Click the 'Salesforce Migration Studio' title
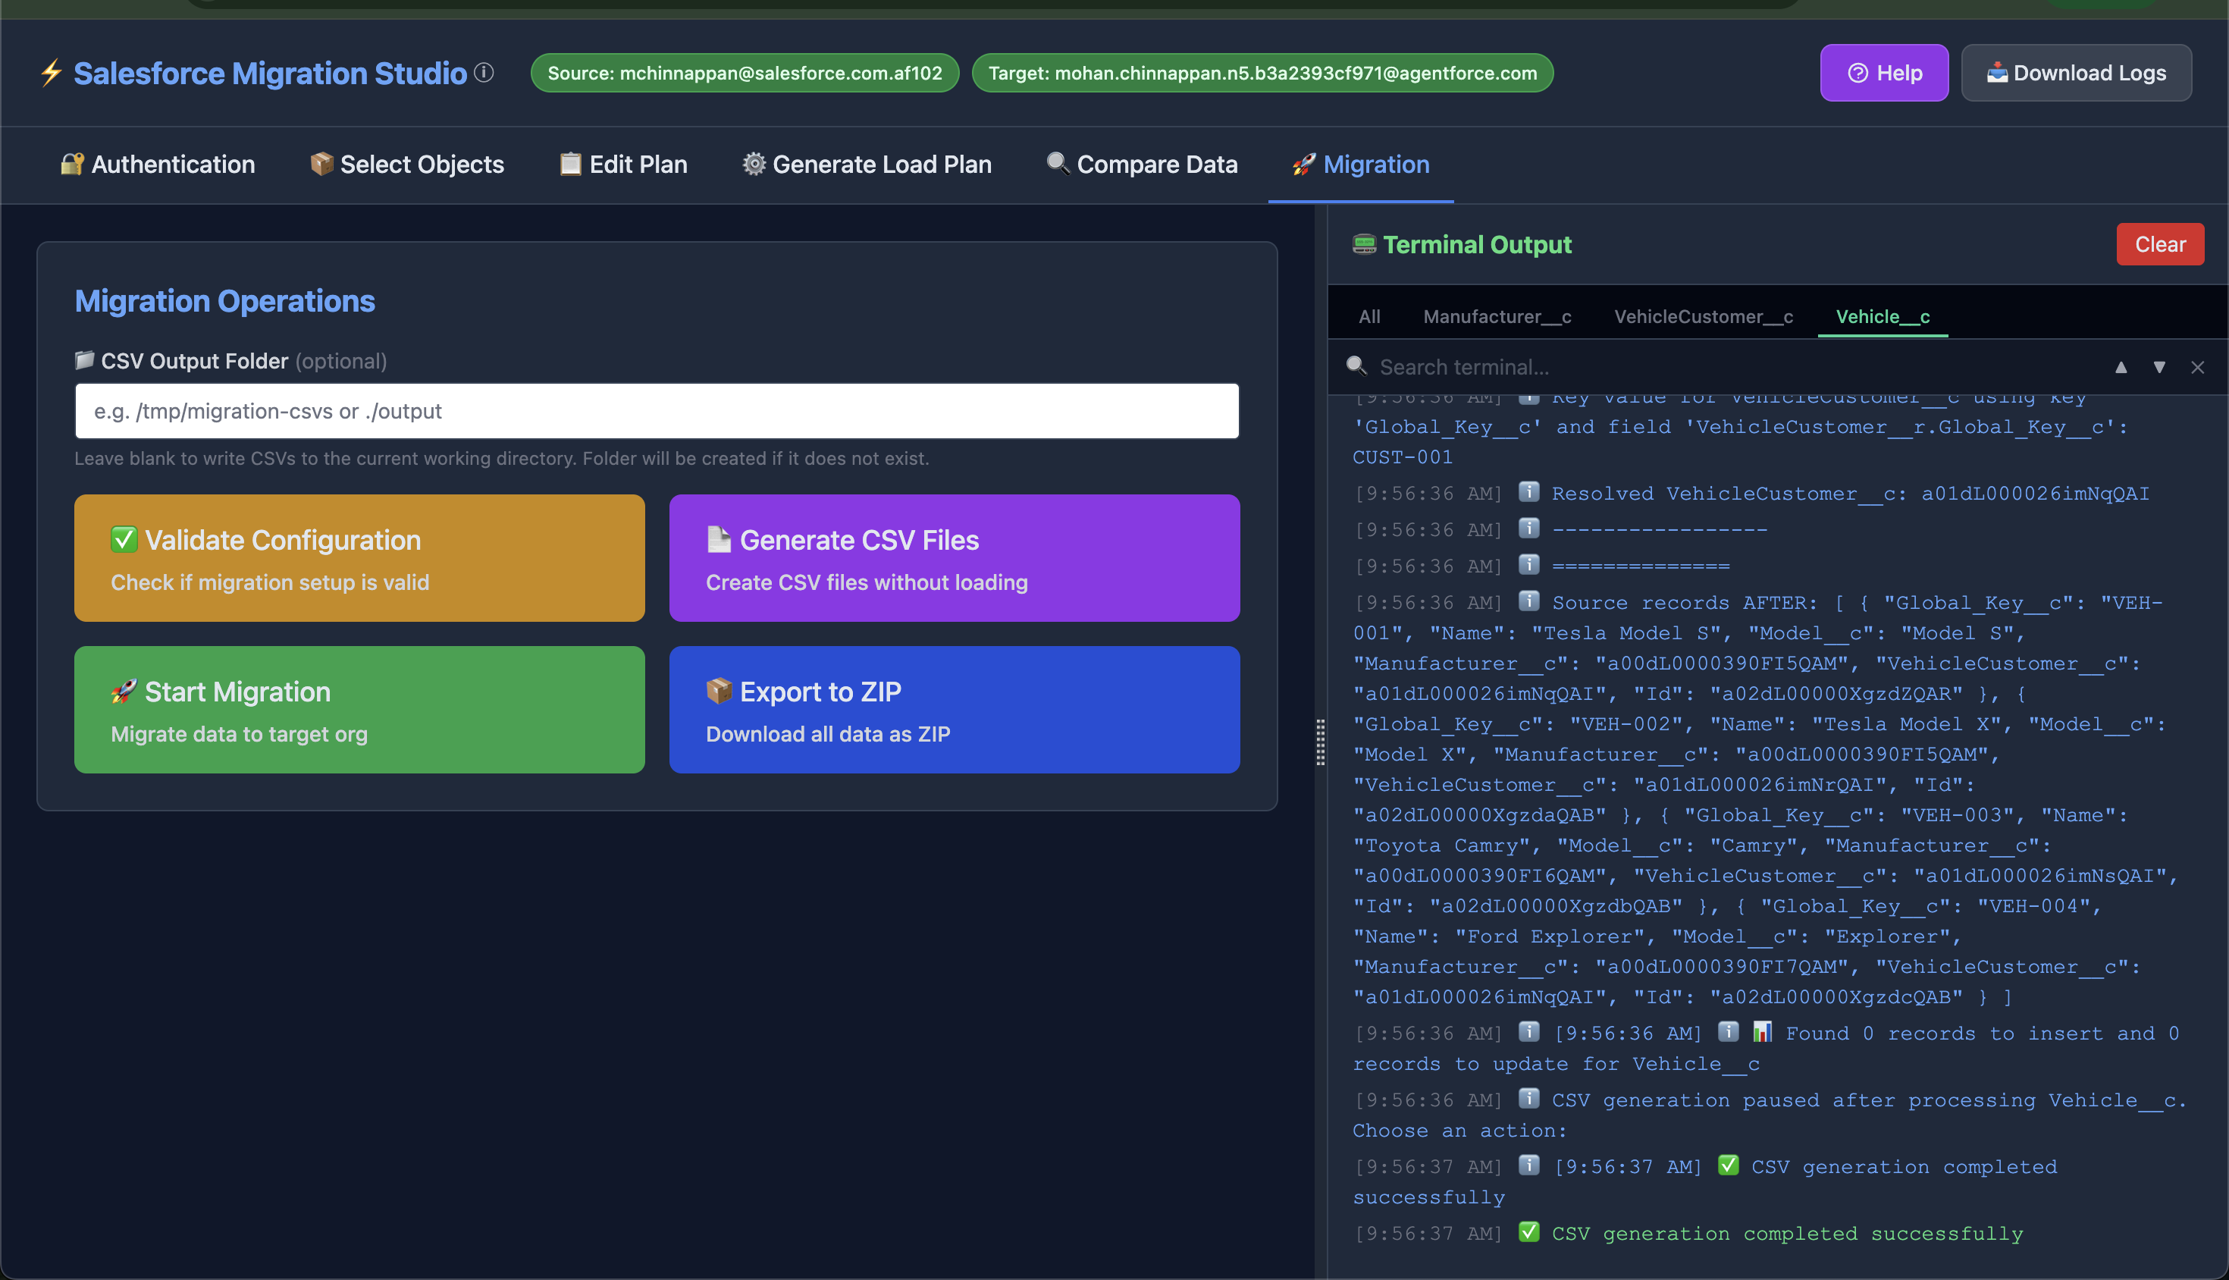 pos(271,73)
